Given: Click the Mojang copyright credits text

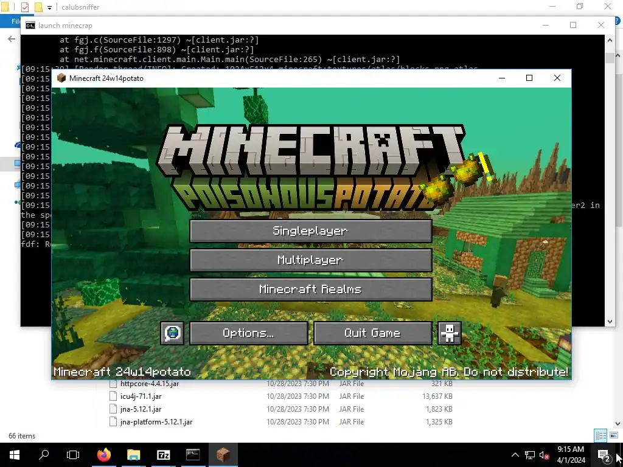Looking at the screenshot, I should pos(449,372).
